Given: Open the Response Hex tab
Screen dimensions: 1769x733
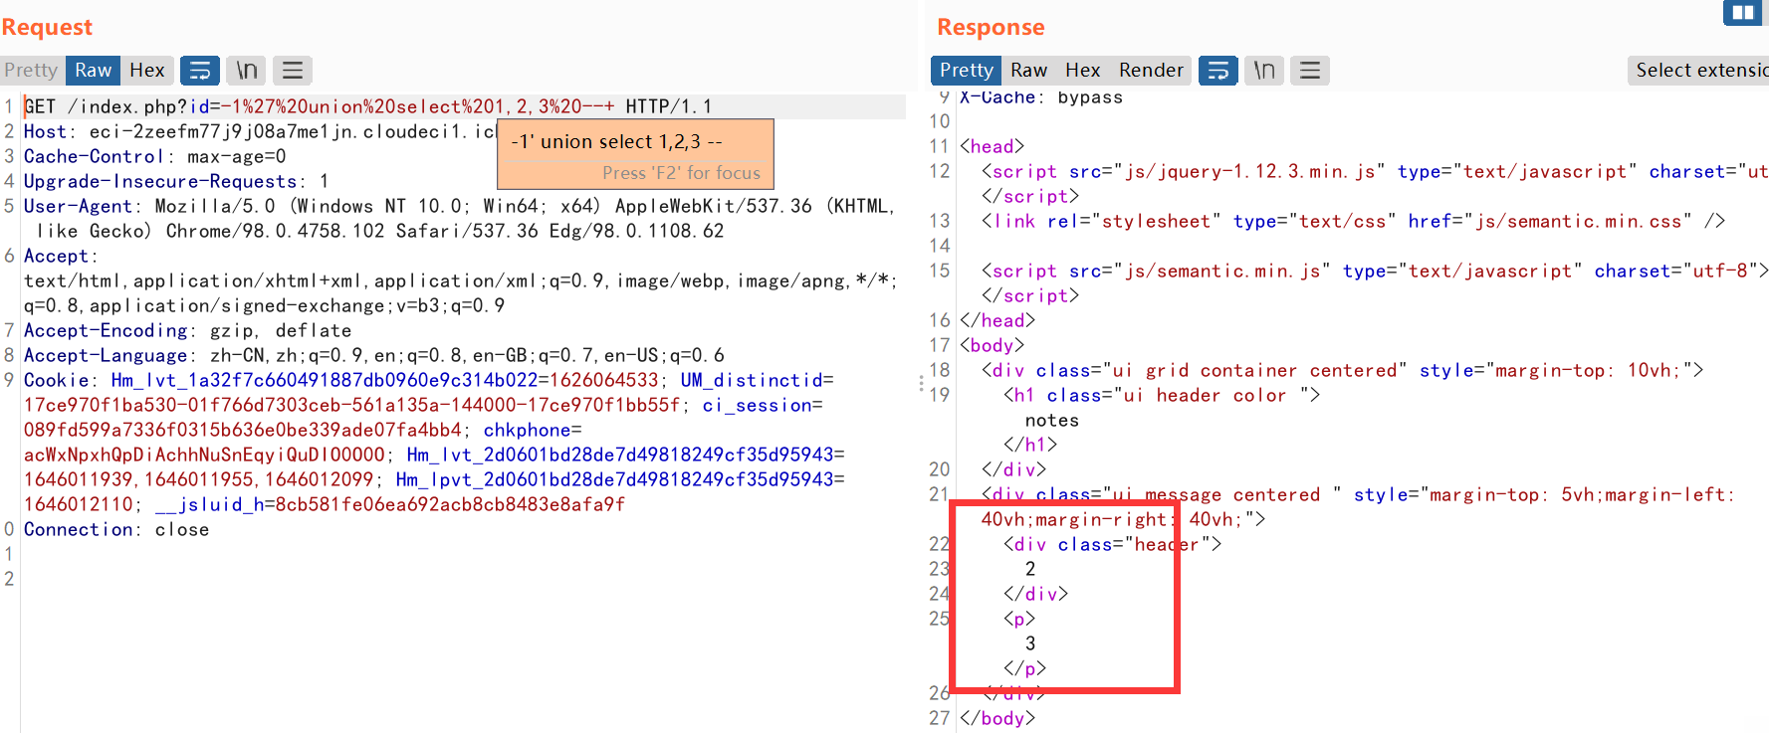Looking at the screenshot, I should (x=1083, y=70).
